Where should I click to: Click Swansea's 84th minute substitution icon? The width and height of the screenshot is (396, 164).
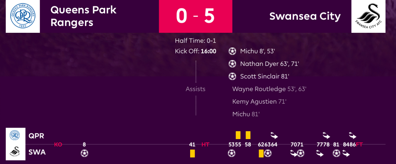coord(346,153)
